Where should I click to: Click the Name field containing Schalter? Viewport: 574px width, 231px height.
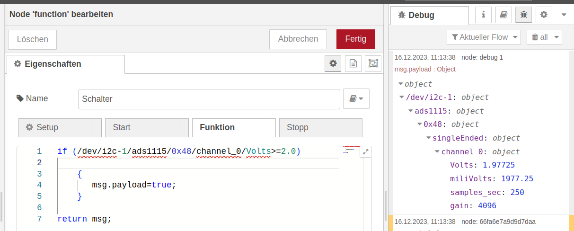[x=209, y=99]
